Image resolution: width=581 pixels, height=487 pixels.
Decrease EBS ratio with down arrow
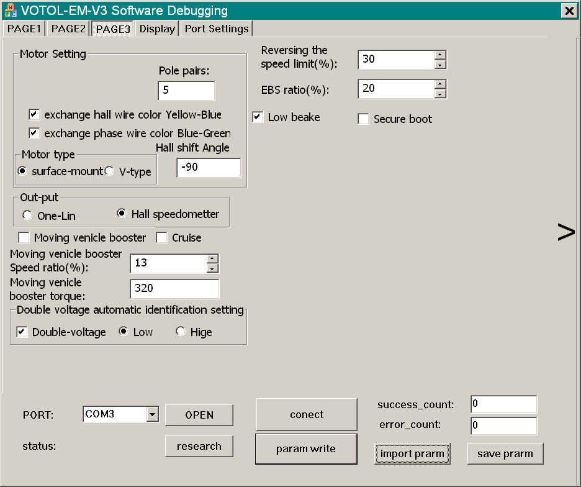click(440, 94)
